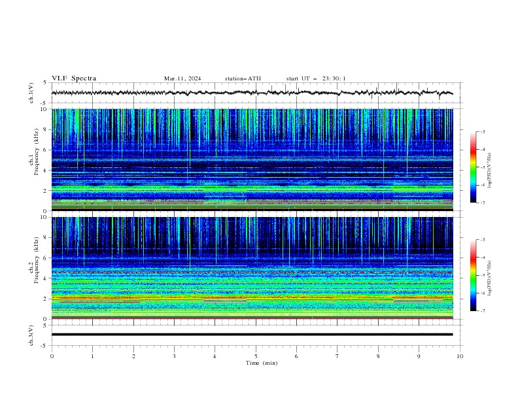
Task: Click the "0" tick on the time axis
Action: [52, 356]
